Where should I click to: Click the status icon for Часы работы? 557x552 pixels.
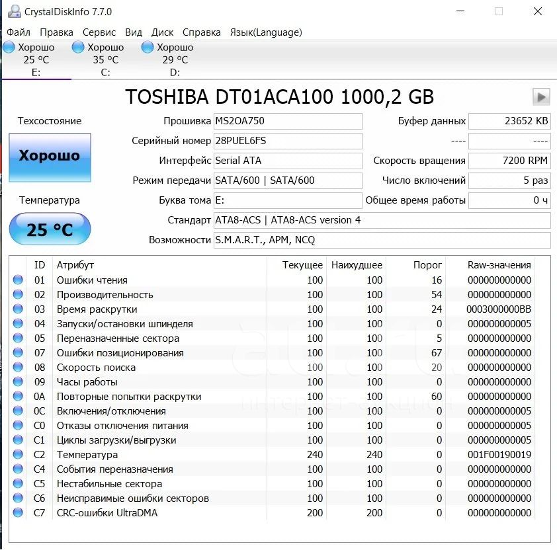(18, 381)
